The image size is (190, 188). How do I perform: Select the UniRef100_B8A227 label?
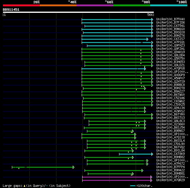170,91
